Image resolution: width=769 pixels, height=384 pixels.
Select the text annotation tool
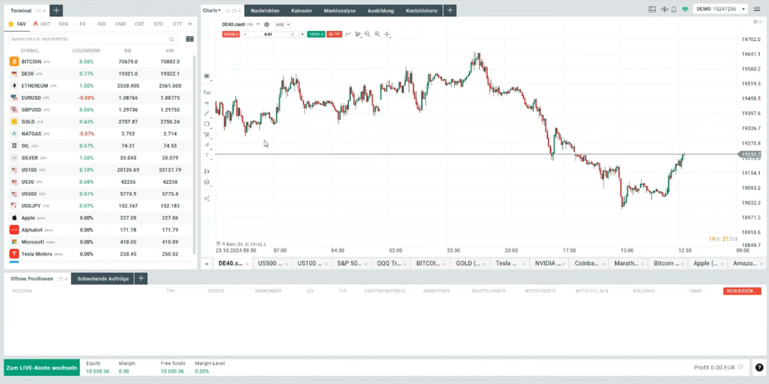pos(207,155)
